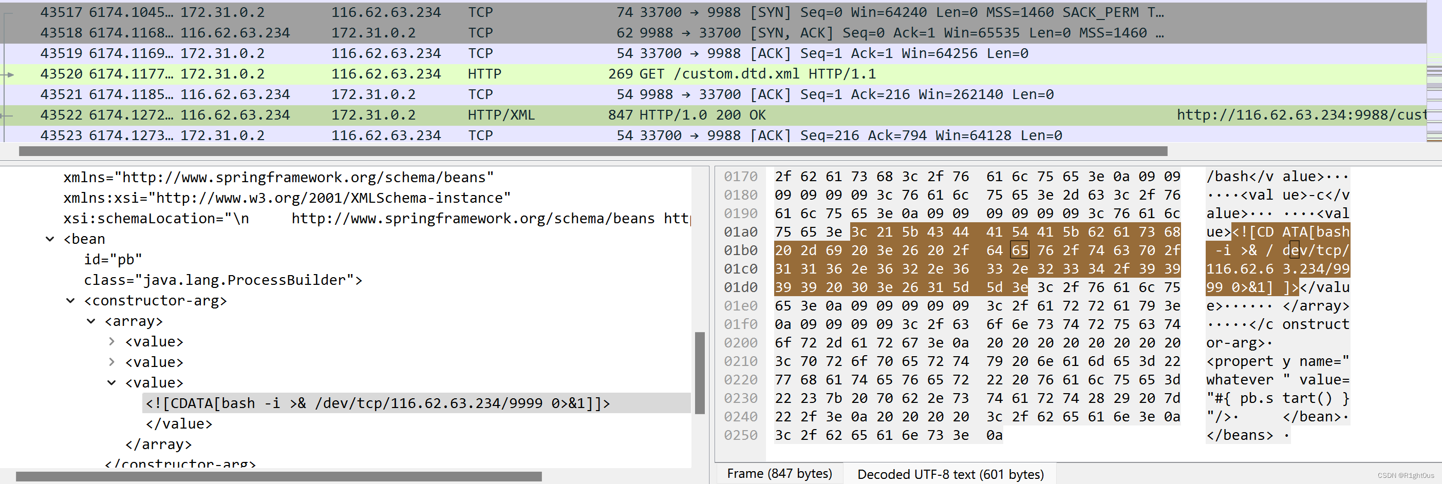Select packet 43520 GET /custom.dtd.xml
This screenshot has height=484, width=1442.
(713, 74)
